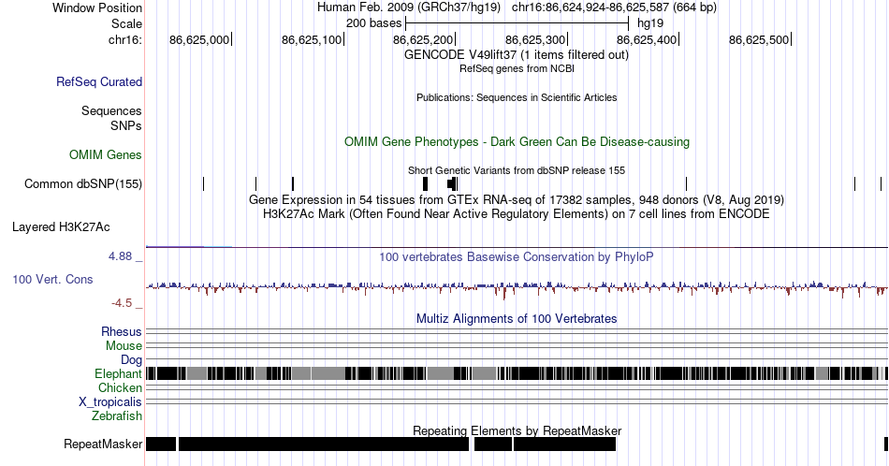Click the 86,625,200 ruler position
Screen dimensions: 889x466
(423, 39)
